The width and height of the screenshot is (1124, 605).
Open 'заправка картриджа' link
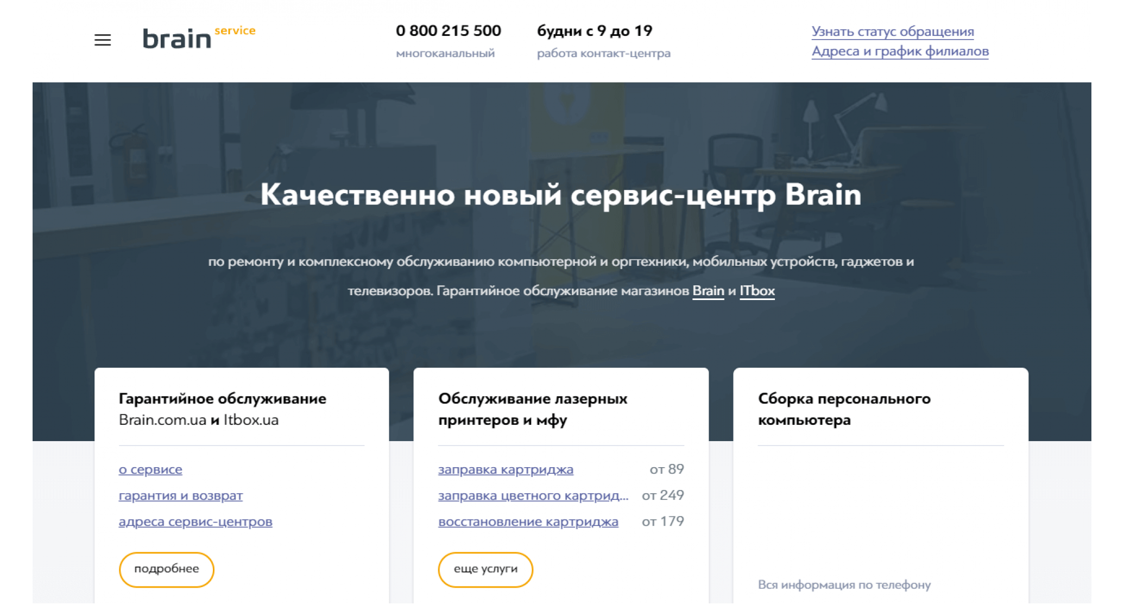(506, 469)
